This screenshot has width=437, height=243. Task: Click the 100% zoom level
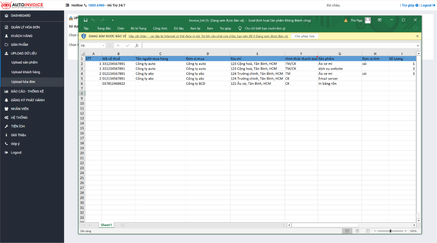click(x=413, y=231)
